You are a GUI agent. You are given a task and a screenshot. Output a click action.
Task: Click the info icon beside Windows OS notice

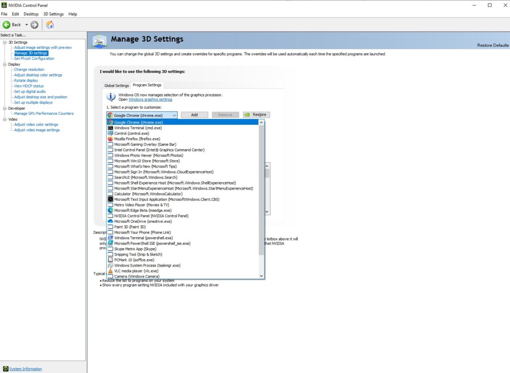click(111, 97)
